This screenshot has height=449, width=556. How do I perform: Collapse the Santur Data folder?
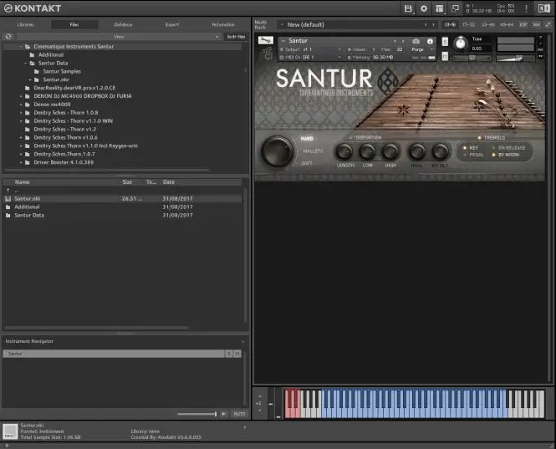coord(26,64)
